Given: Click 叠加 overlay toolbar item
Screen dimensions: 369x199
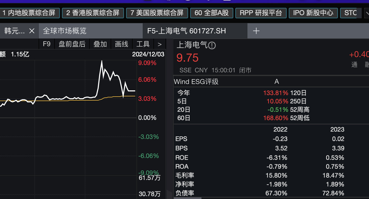Looking at the screenshot, I should point(100,44).
